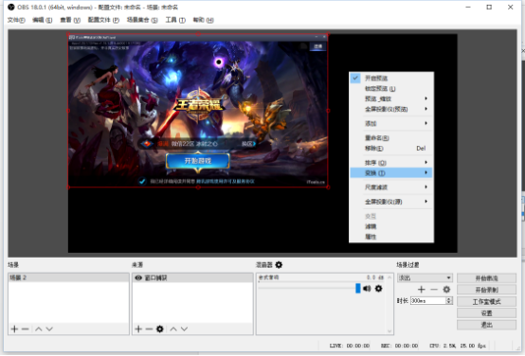Screen dimensions: 525x356
Task: Open the audio track's gear settings in mixer
Action: click(379, 289)
